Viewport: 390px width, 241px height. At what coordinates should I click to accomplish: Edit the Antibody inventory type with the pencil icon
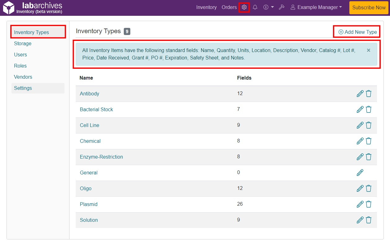point(360,93)
